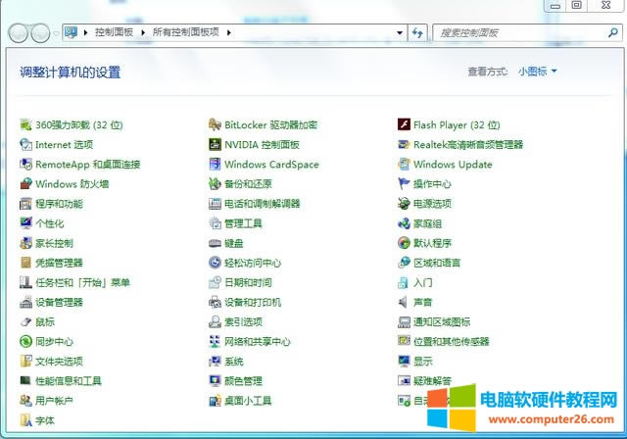Open 电话和调制解调器 link
Image resolution: width=627 pixels, height=439 pixels.
click(x=262, y=204)
